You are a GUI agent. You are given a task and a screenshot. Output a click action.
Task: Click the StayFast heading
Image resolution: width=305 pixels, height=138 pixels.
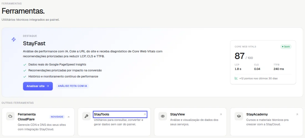pyautogui.click(x=34, y=43)
